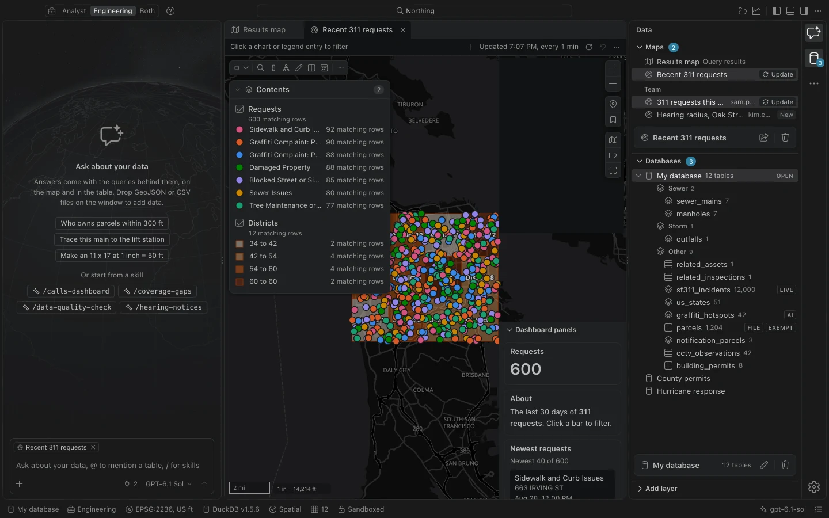Click the Sidewalk and Curb pink swatch
This screenshot has height=518, width=829.
pos(239,129)
